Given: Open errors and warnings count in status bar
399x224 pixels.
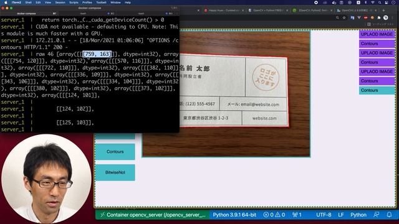Looking at the screenshot, I should pyautogui.click(x=274, y=215).
